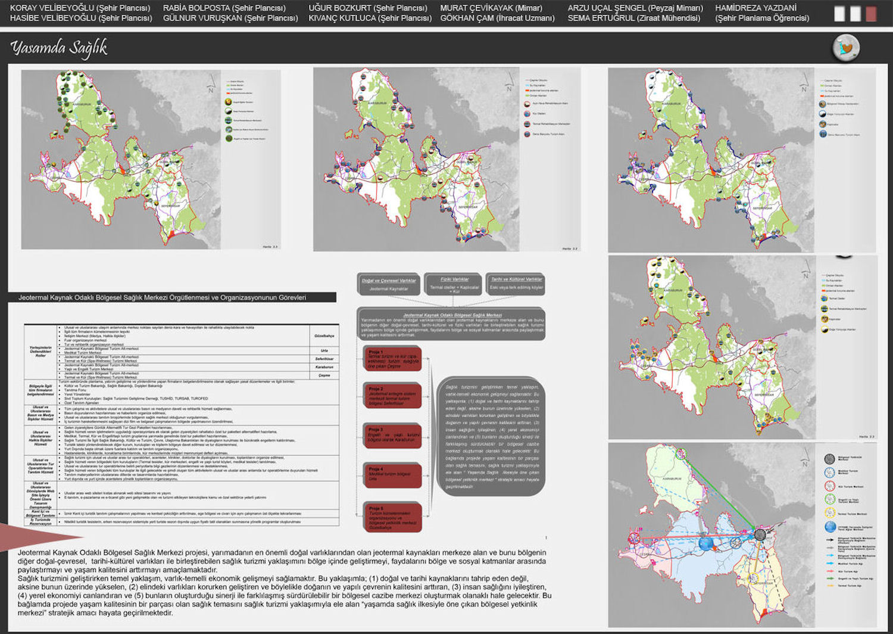Click the red circle marker near Çeşme
Screen dimensions: 893x634
click(634, 537)
